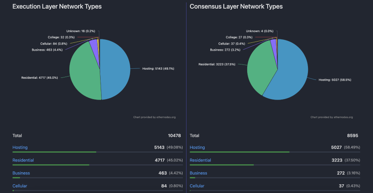Click ethernodes.org credit under Execution Layer chart
Image resolution: width=373 pixels, height=193 pixels.
click(x=154, y=117)
